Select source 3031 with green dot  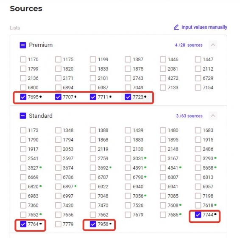pyautogui.click(x=128, y=159)
